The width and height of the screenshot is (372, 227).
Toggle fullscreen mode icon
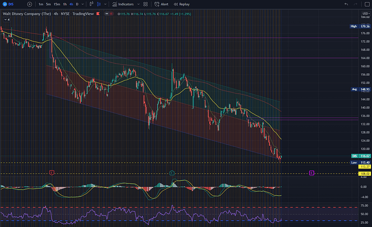point(367,4)
